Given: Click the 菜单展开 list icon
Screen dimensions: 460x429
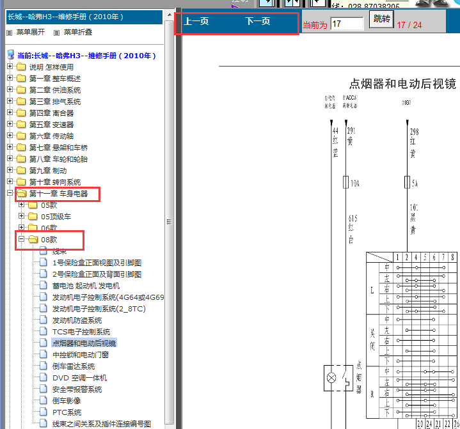Looking at the screenshot, I should [x=10, y=33].
